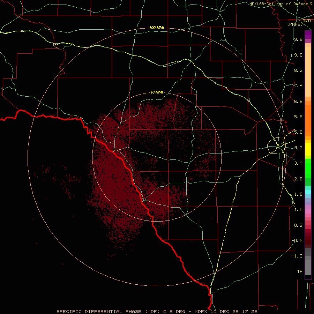Click the -0.5 value on the color scale
Screen dimensions: 314x314
pyautogui.click(x=297, y=241)
